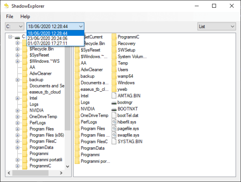Click the Windows folder icon
This screenshot has height=182, width=241.
click(x=114, y=83)
